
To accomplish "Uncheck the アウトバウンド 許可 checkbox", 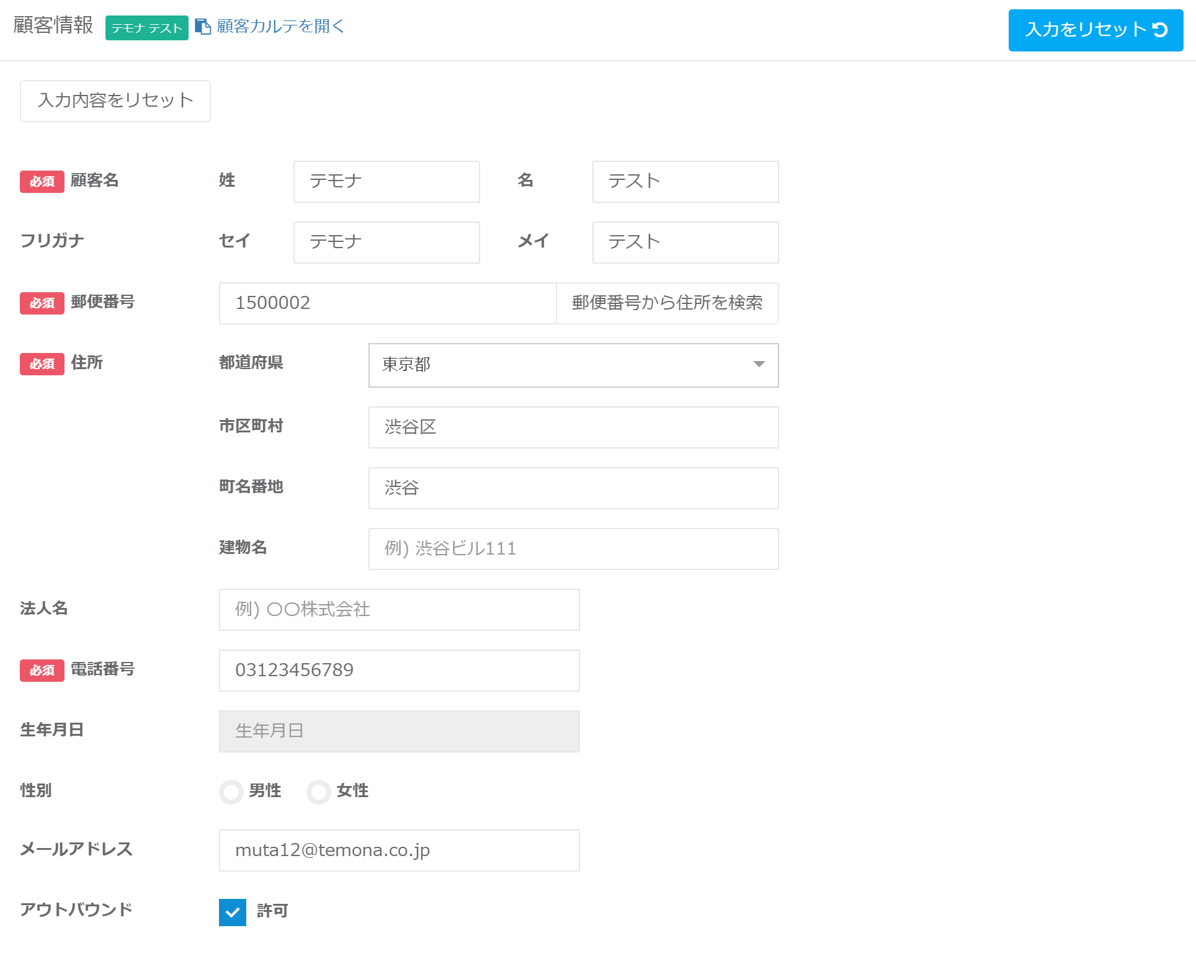I will click(x=233, y=912).
